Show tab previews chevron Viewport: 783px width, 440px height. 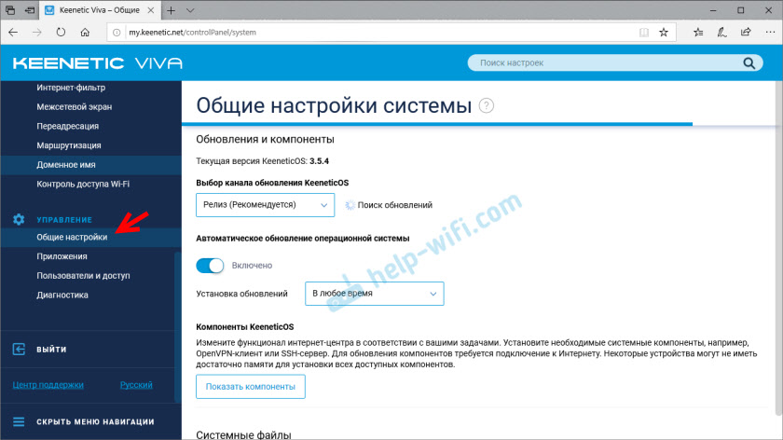[x=190, y=10]
